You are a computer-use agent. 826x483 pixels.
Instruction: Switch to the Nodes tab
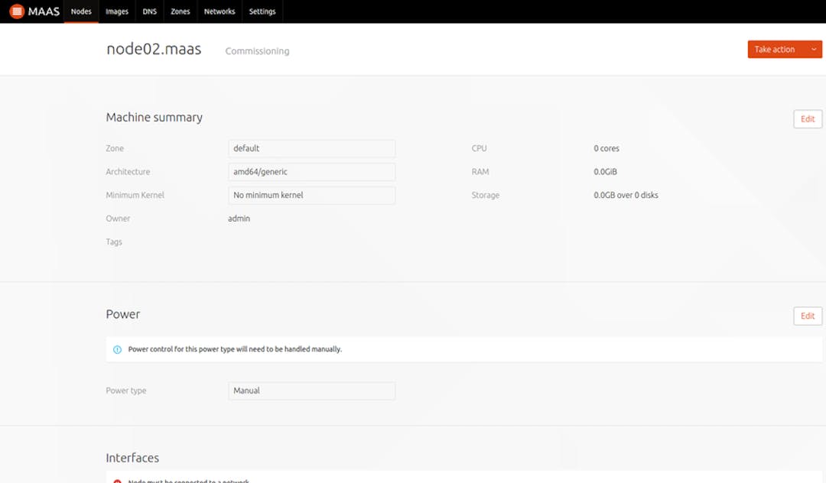tap(80, 11)
